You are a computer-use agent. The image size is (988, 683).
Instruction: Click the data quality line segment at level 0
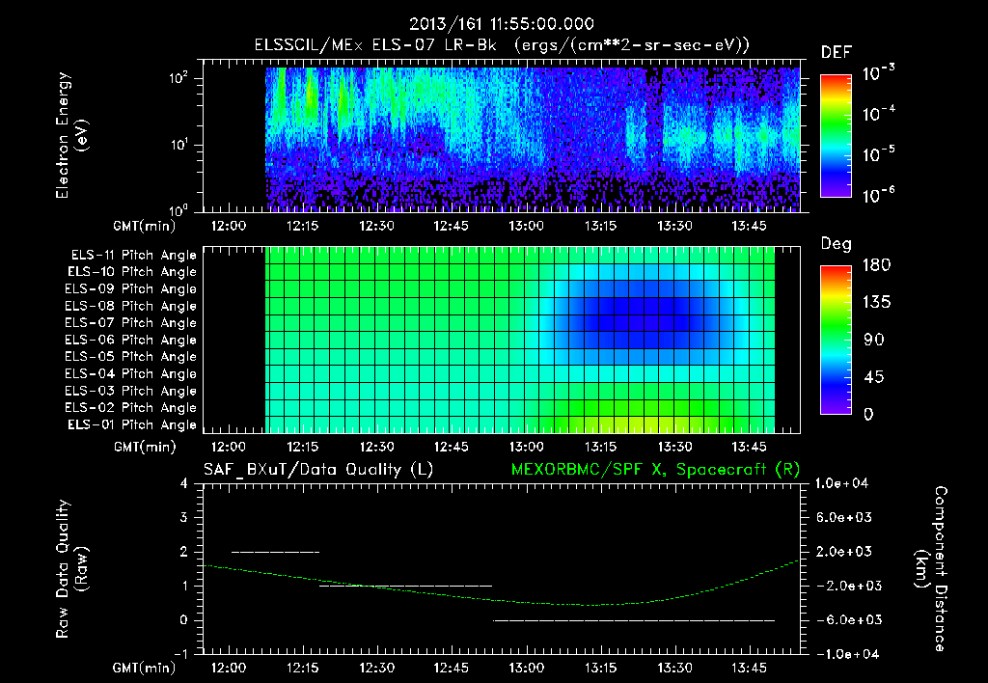tap(634, 620)
